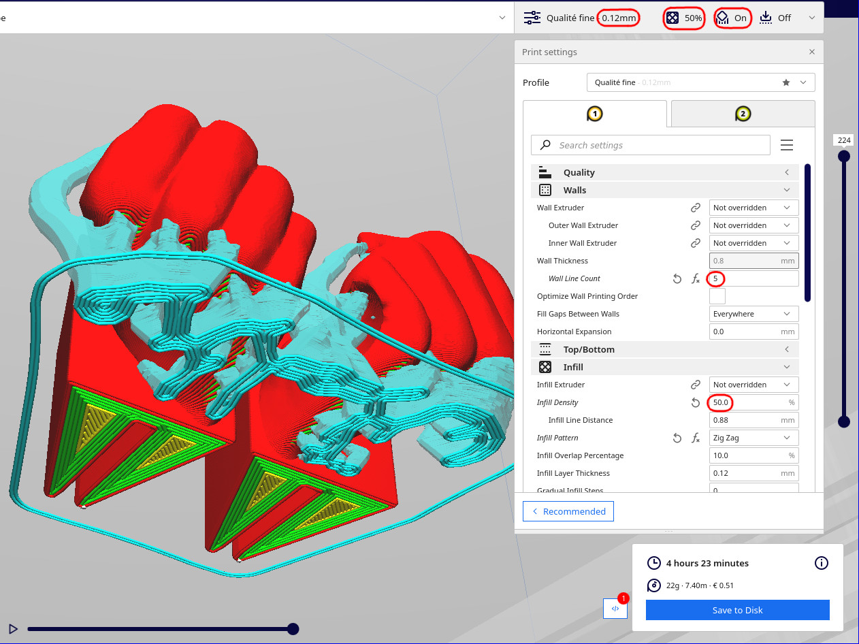Expand the Quality section
The image size is (859, 644).
[x=787, y=172]
